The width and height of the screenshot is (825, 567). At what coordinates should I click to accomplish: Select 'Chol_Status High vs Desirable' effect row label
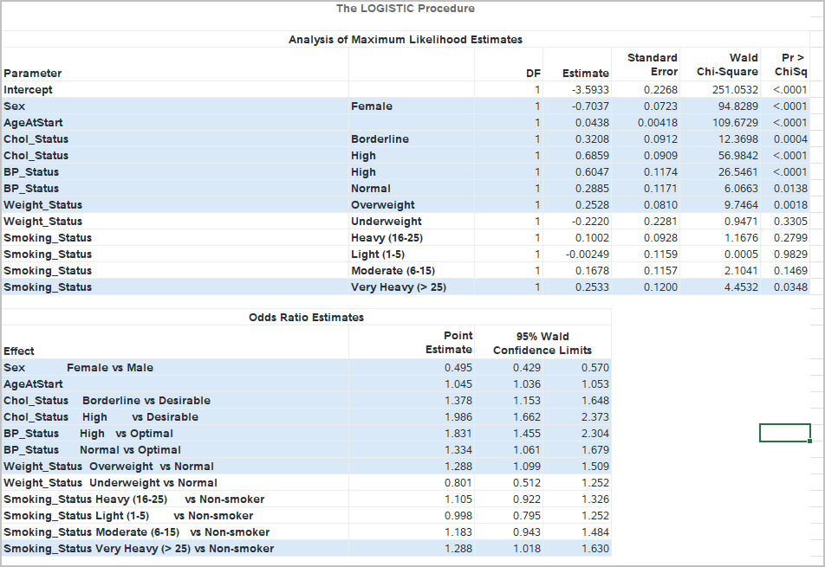[x=101, y=417]
